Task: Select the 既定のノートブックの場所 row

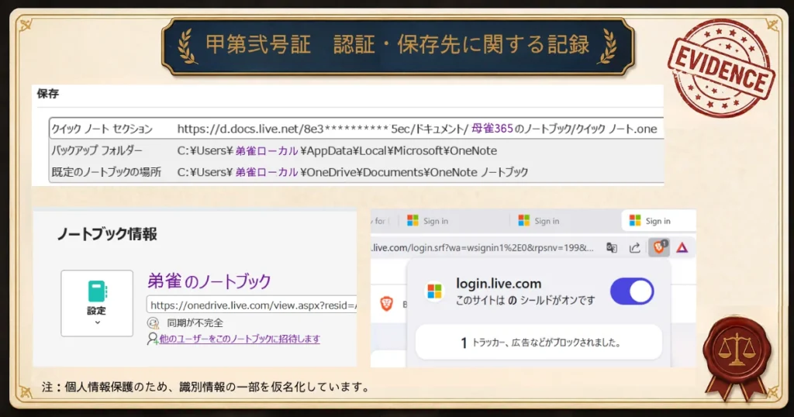Action: [x=357, y=172]
